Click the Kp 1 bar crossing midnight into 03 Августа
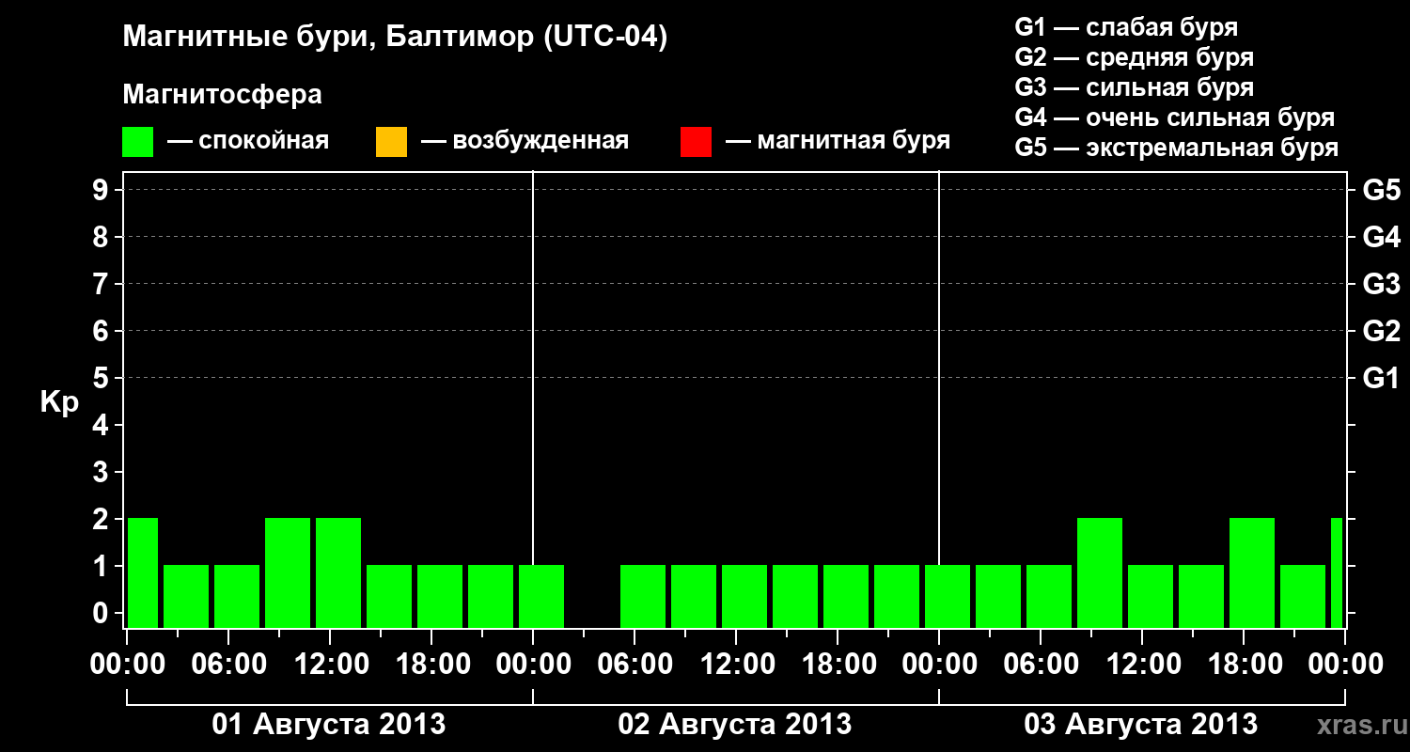 (x=948, y=596)
